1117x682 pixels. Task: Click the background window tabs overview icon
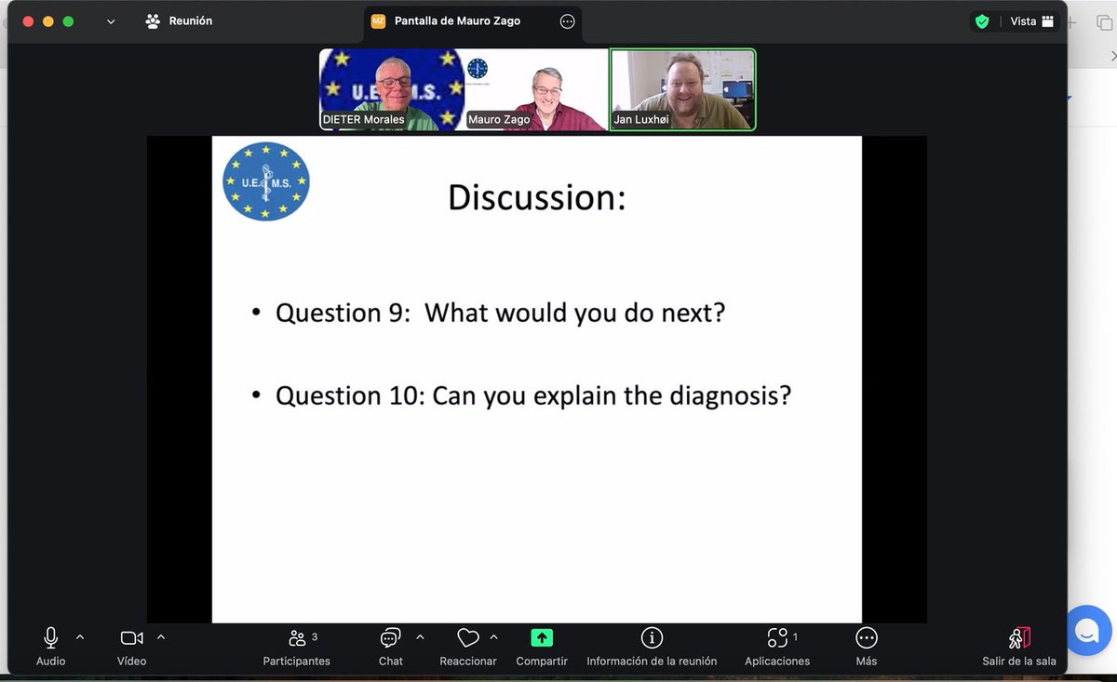[x=1104, y=22]
